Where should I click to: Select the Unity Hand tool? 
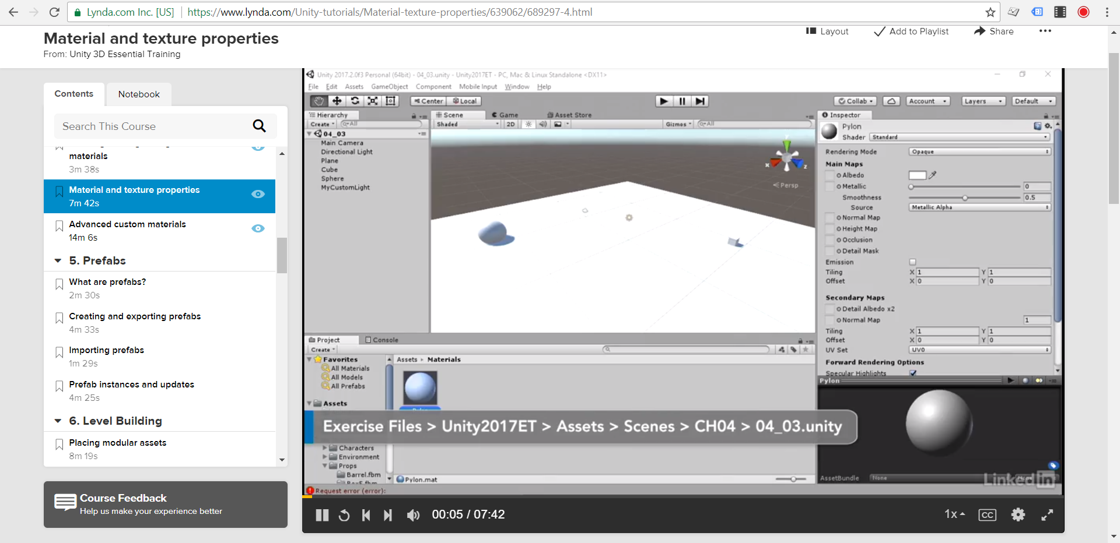pos(318,101)
